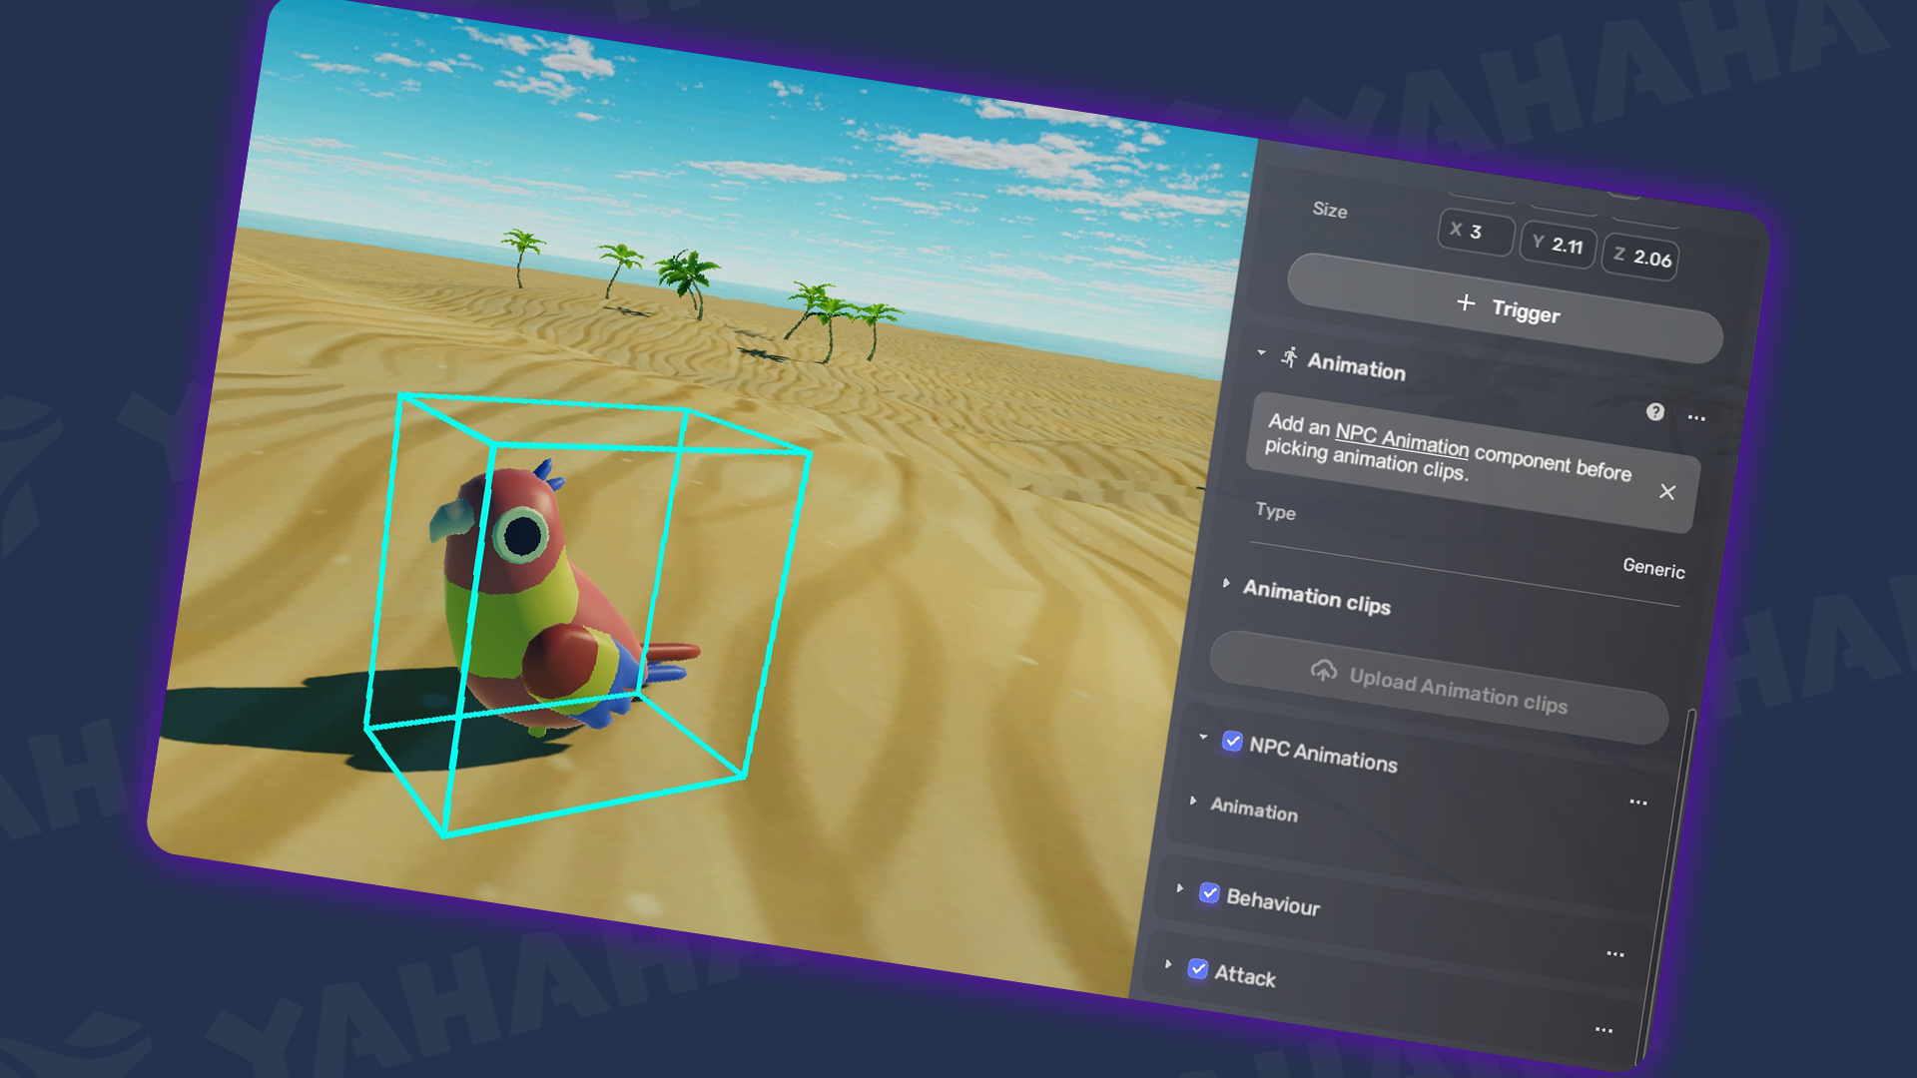This screenshot has width=1917, height=1078.
Task: Follow the NPC Animation link
Action: (1401, 439)
